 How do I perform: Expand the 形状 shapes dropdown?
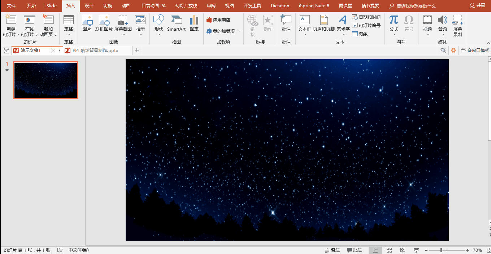(x=159, y=35)
